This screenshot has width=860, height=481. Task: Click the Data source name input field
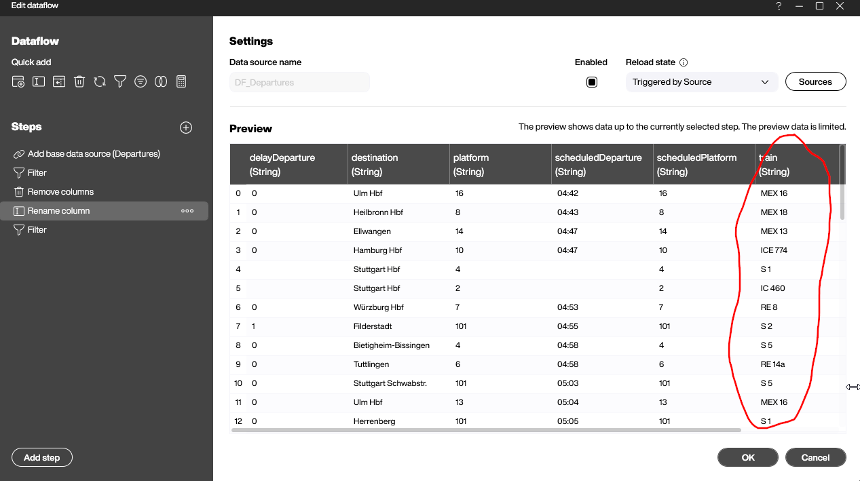tap(299, 83)
